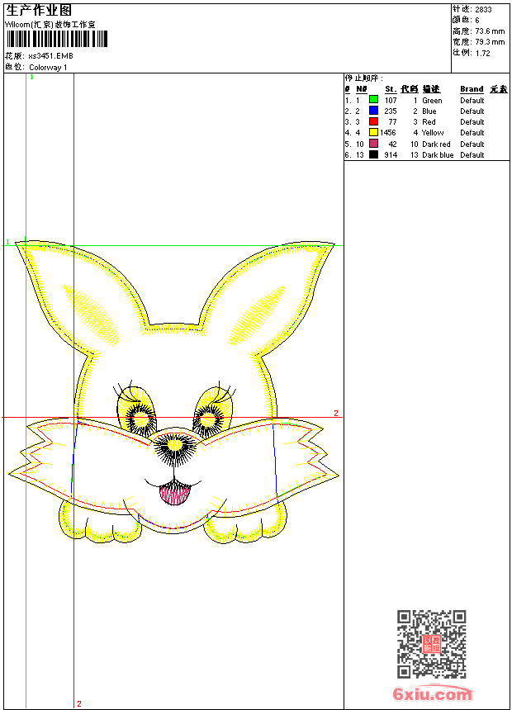This screenshot has width=512, height=710.
Task: Click the Colorway 1 label
Action: point(48,67)
